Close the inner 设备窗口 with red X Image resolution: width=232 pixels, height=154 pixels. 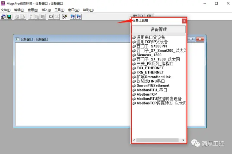tap(200, 39)
